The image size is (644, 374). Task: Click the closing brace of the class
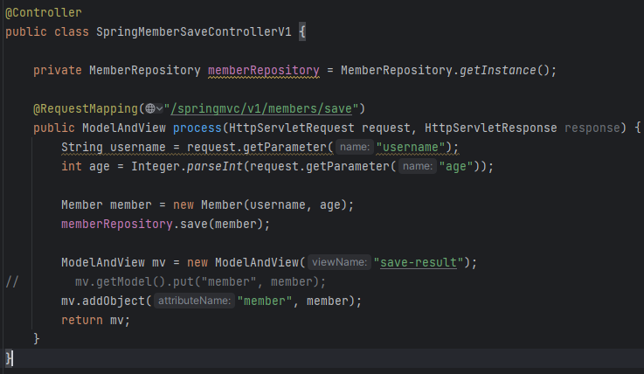pyautogui.click(x=9, y=358)
